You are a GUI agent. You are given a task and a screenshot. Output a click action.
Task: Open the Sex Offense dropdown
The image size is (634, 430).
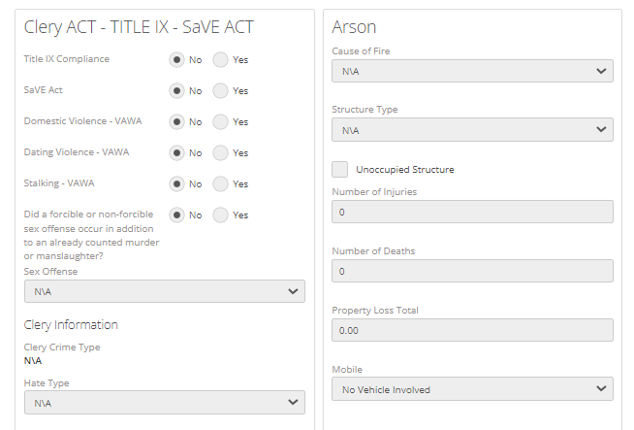coord(165,291)
